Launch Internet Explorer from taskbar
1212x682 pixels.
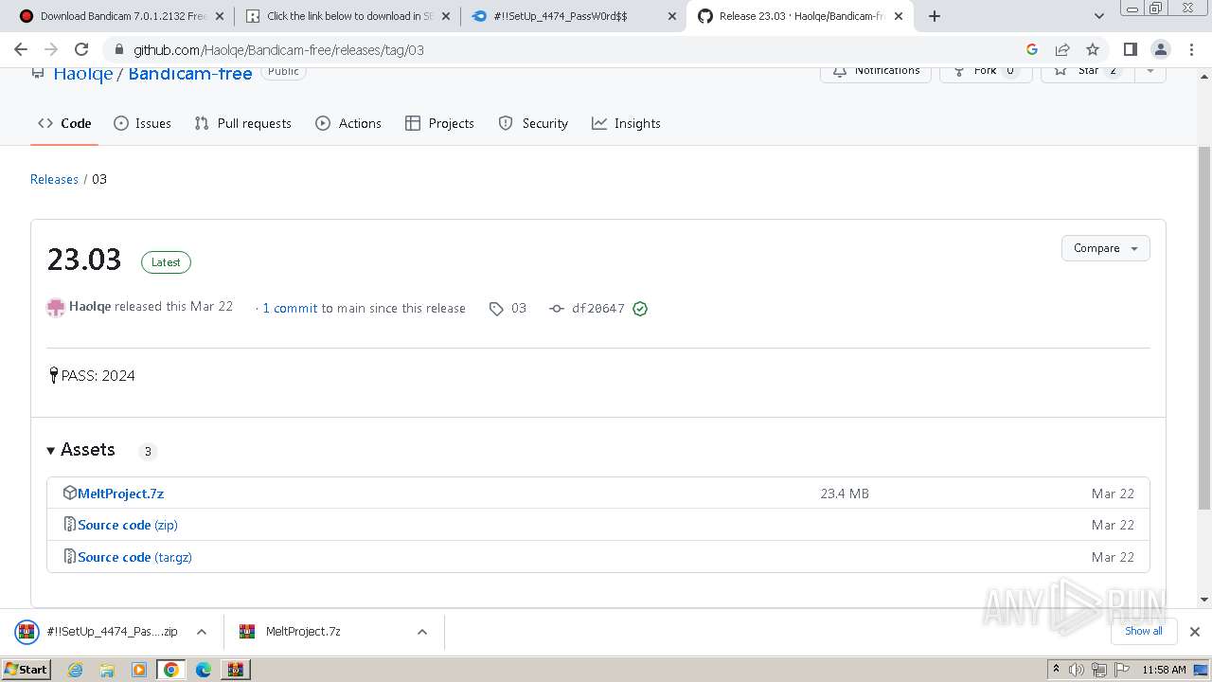click(75, 670)
